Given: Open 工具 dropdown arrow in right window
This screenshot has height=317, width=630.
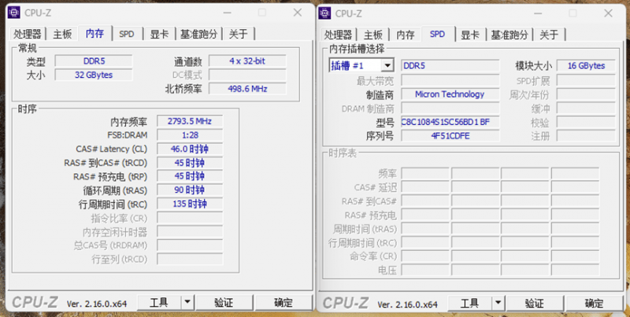Looking at the screenshot, I should coord(497,303).
